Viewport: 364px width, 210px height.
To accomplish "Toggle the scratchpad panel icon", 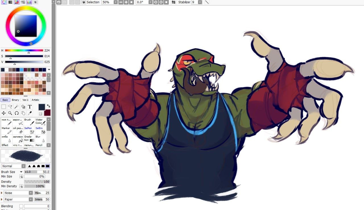I will click(35, 2).
